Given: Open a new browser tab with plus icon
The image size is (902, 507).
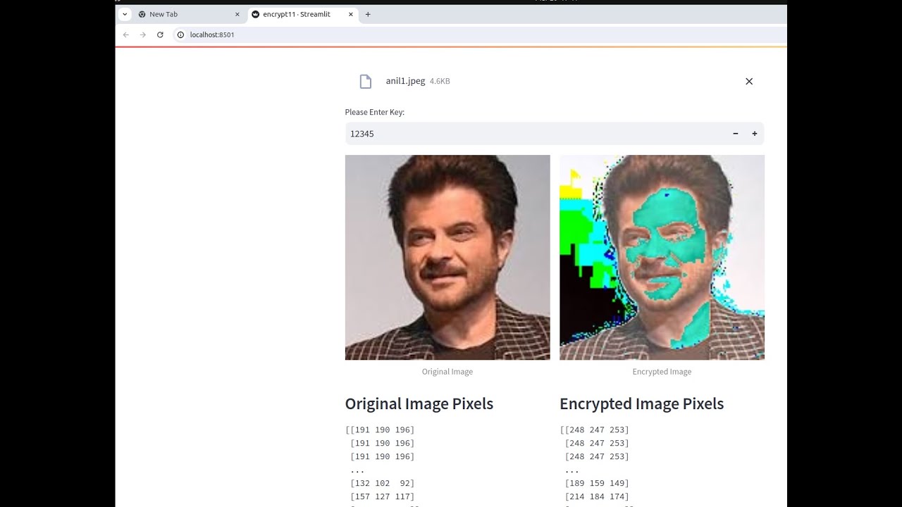Looking at the screenshot, I should coord(368,14).
